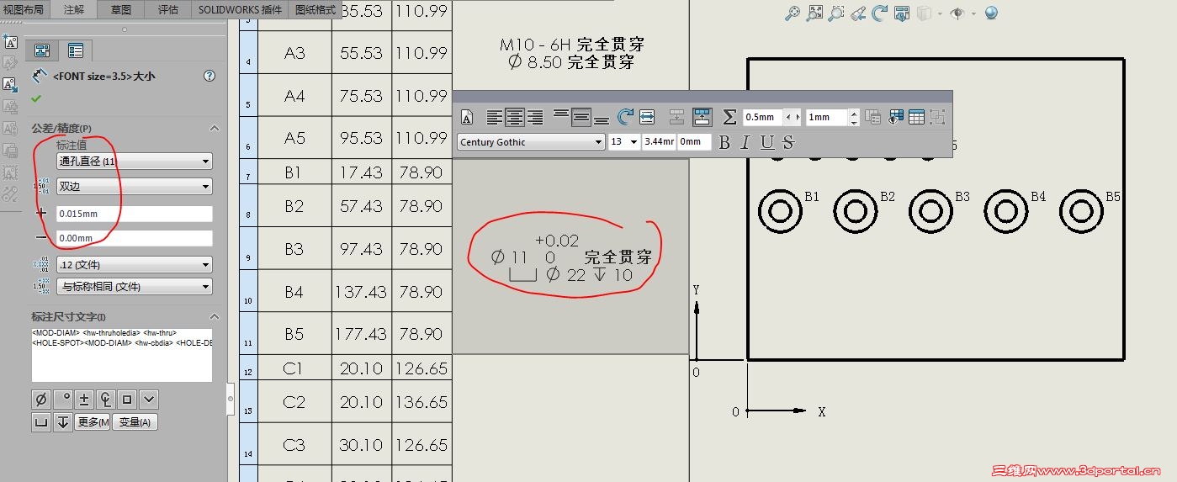Set vertical alignment to middle
Viewport: 1177px width, 482px height.
(x=581, y=117)
